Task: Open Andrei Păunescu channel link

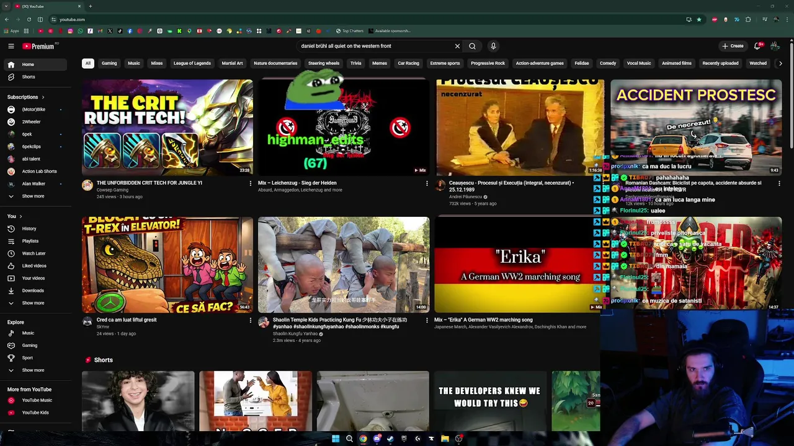Action: 465,197
